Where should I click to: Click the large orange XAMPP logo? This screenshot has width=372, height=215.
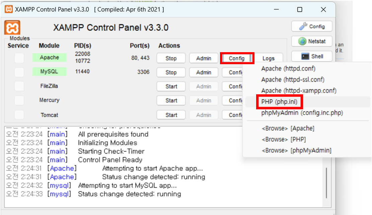tap(12, 27)
